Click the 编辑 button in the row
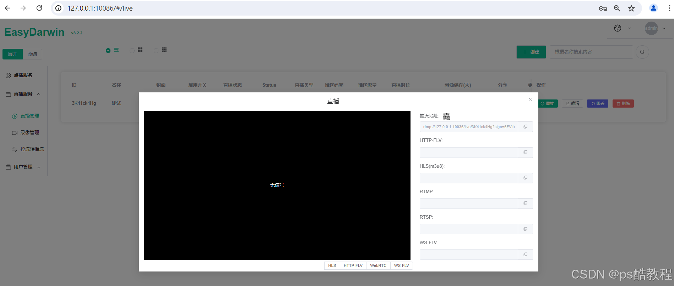This screenshot has height=286, width=674. click(572, 103)
